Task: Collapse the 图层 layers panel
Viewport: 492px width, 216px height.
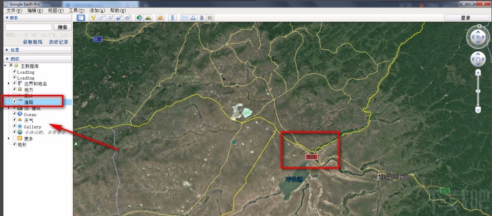Action: point(7,59)
